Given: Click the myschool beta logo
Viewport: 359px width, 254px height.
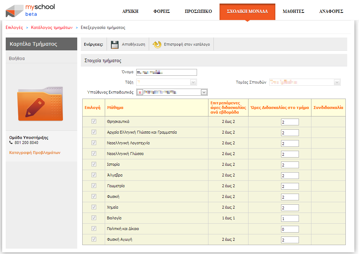Looking at the screenshot, I should 30,10.
